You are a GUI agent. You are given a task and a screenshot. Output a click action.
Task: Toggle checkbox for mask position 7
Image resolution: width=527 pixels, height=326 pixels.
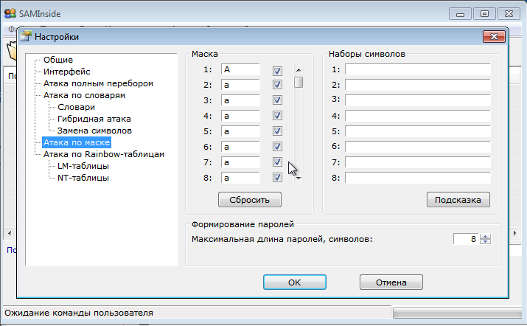(277, 162)
